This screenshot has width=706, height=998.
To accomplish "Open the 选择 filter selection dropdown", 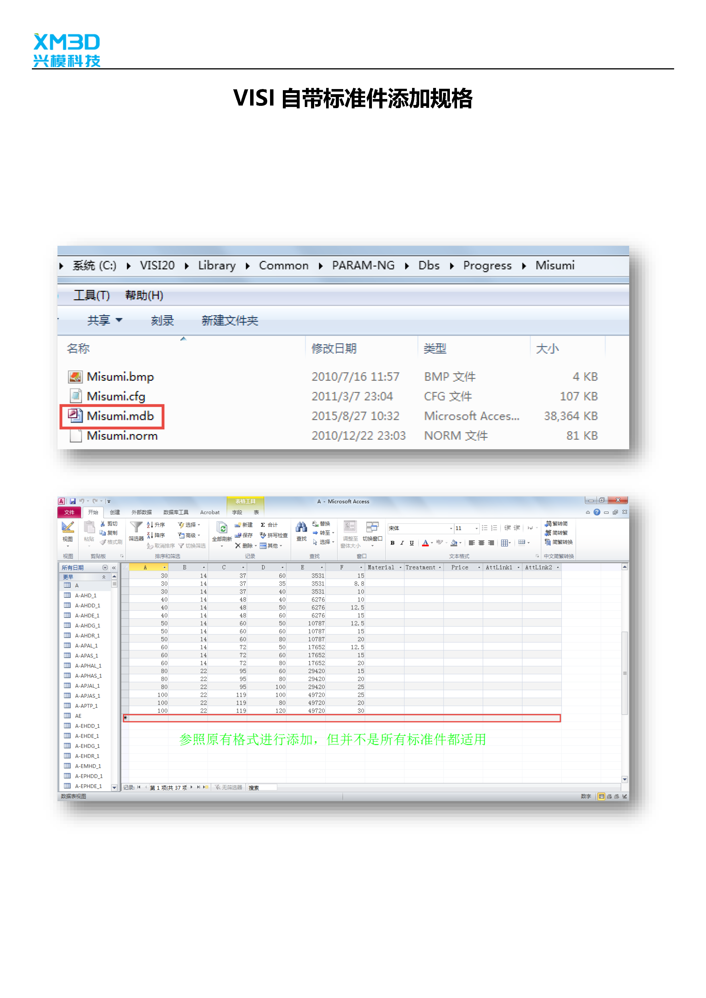I will tap(189, 525).
